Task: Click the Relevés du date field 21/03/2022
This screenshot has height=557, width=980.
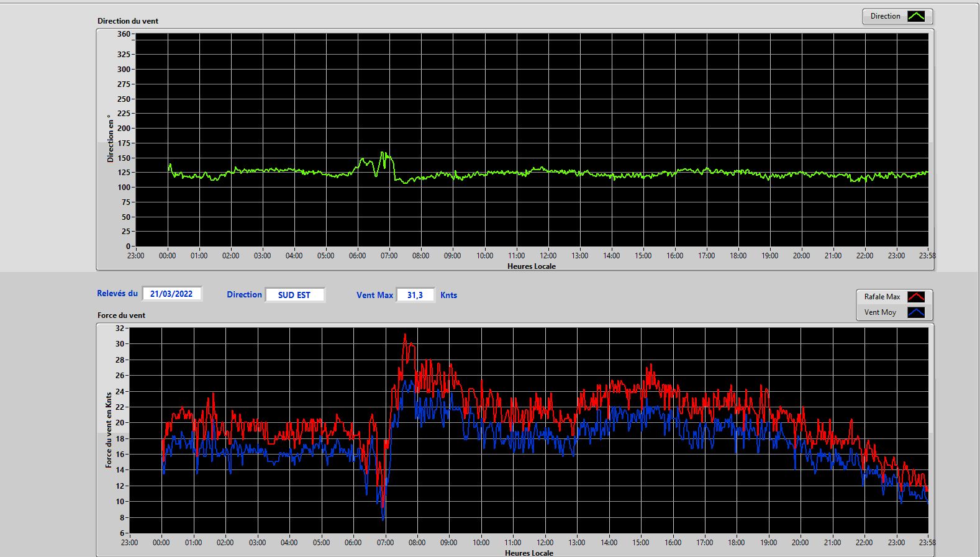Action: coord(171,294)
